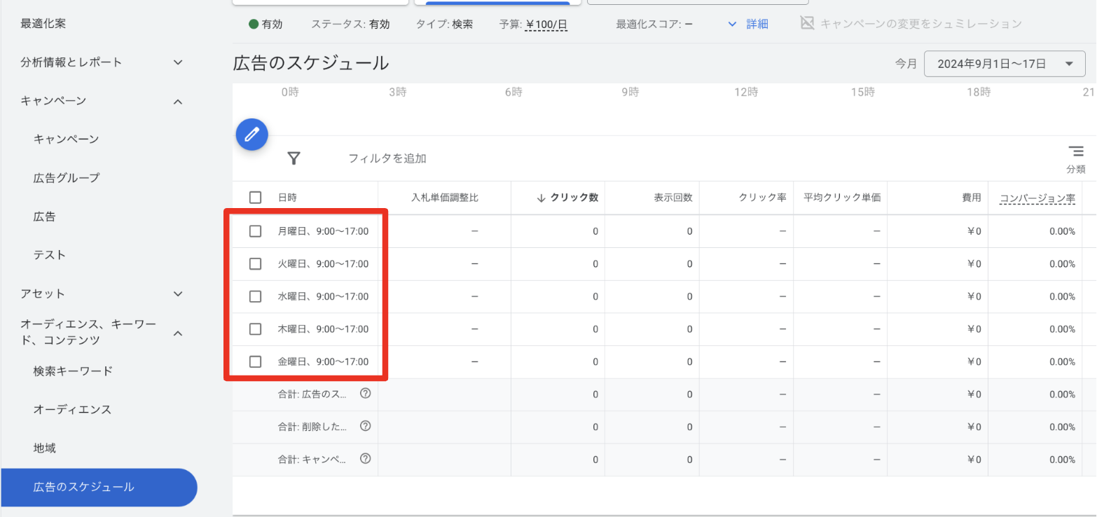1097x517 pixels.
Task: Click help icon beside 合計: キャンペ…
Action: (365, 460)
